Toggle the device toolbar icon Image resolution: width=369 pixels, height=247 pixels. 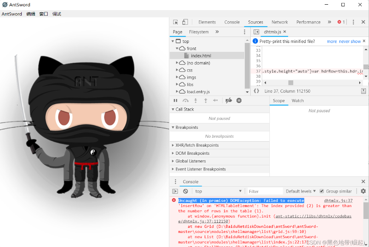pyautogui.click(x=185, y=22)
